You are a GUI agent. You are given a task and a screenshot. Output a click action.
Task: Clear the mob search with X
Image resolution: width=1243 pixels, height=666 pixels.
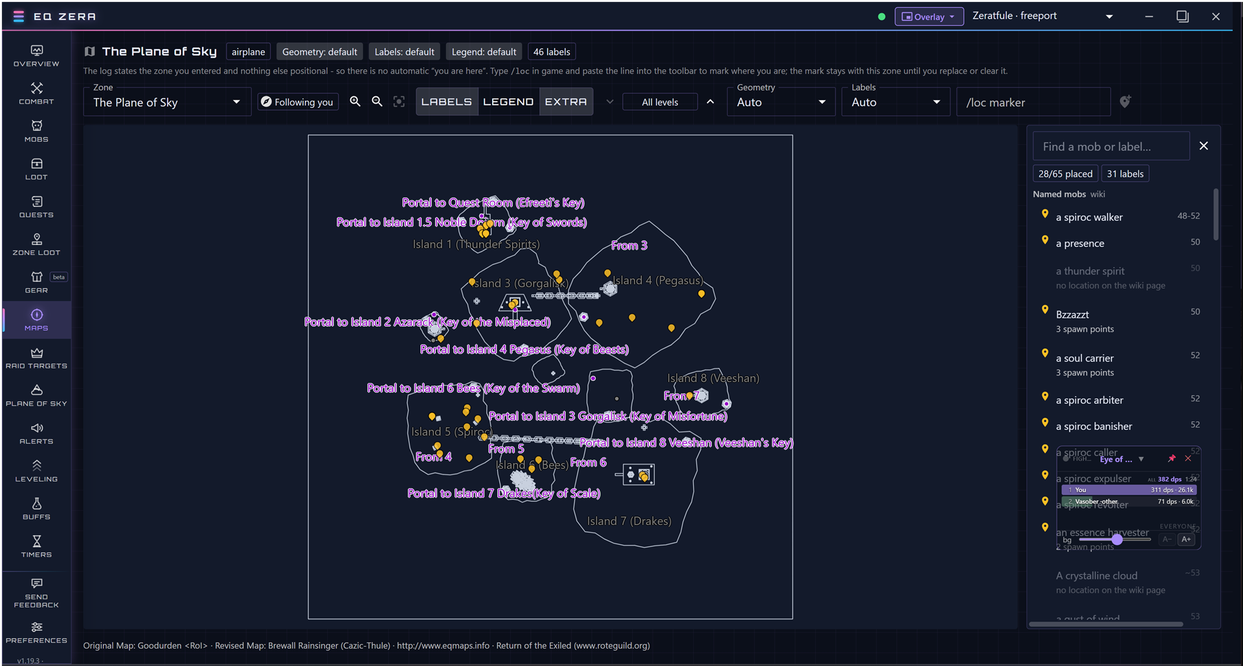click(1204, 146)
